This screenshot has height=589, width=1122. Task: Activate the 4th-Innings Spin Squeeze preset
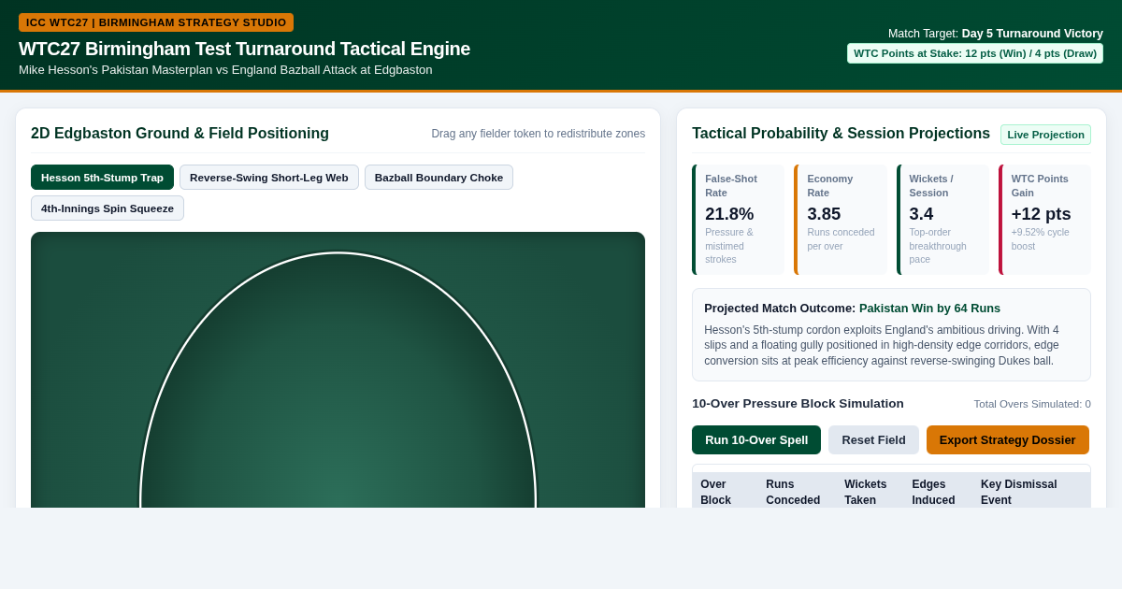tap(108, 208)
